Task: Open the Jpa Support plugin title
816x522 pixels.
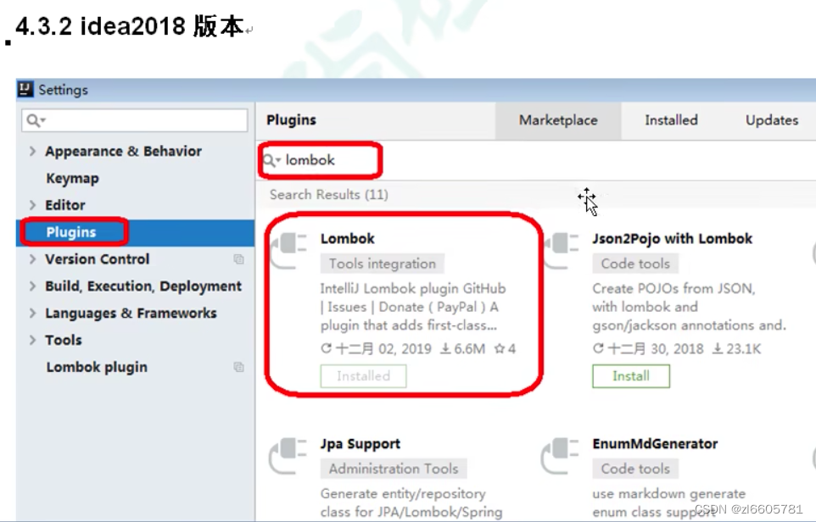Action: (x=360, y=443)
